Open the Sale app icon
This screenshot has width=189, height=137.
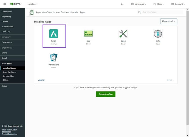click(x=88, y=34)
